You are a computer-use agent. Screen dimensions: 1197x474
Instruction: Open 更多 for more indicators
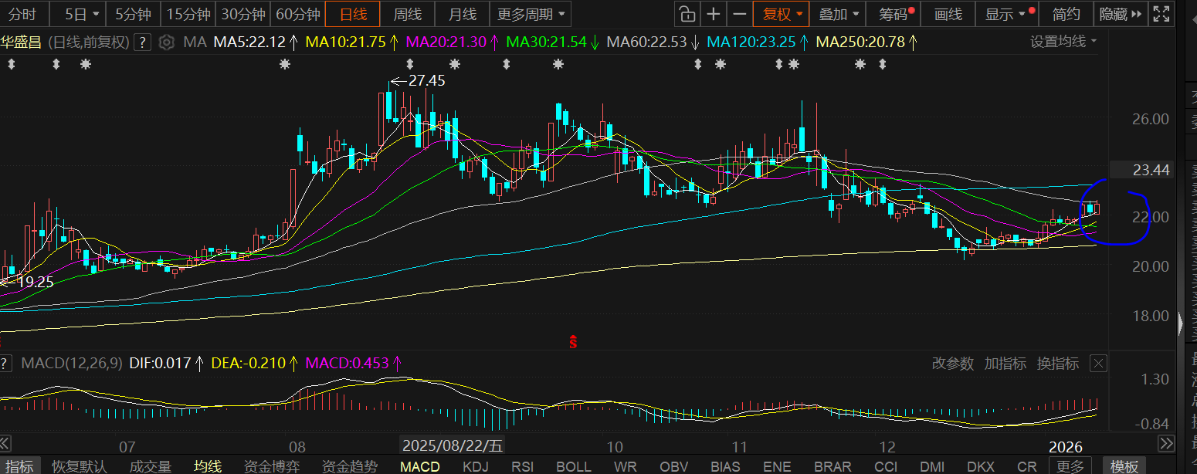[x=1071, y=466]
